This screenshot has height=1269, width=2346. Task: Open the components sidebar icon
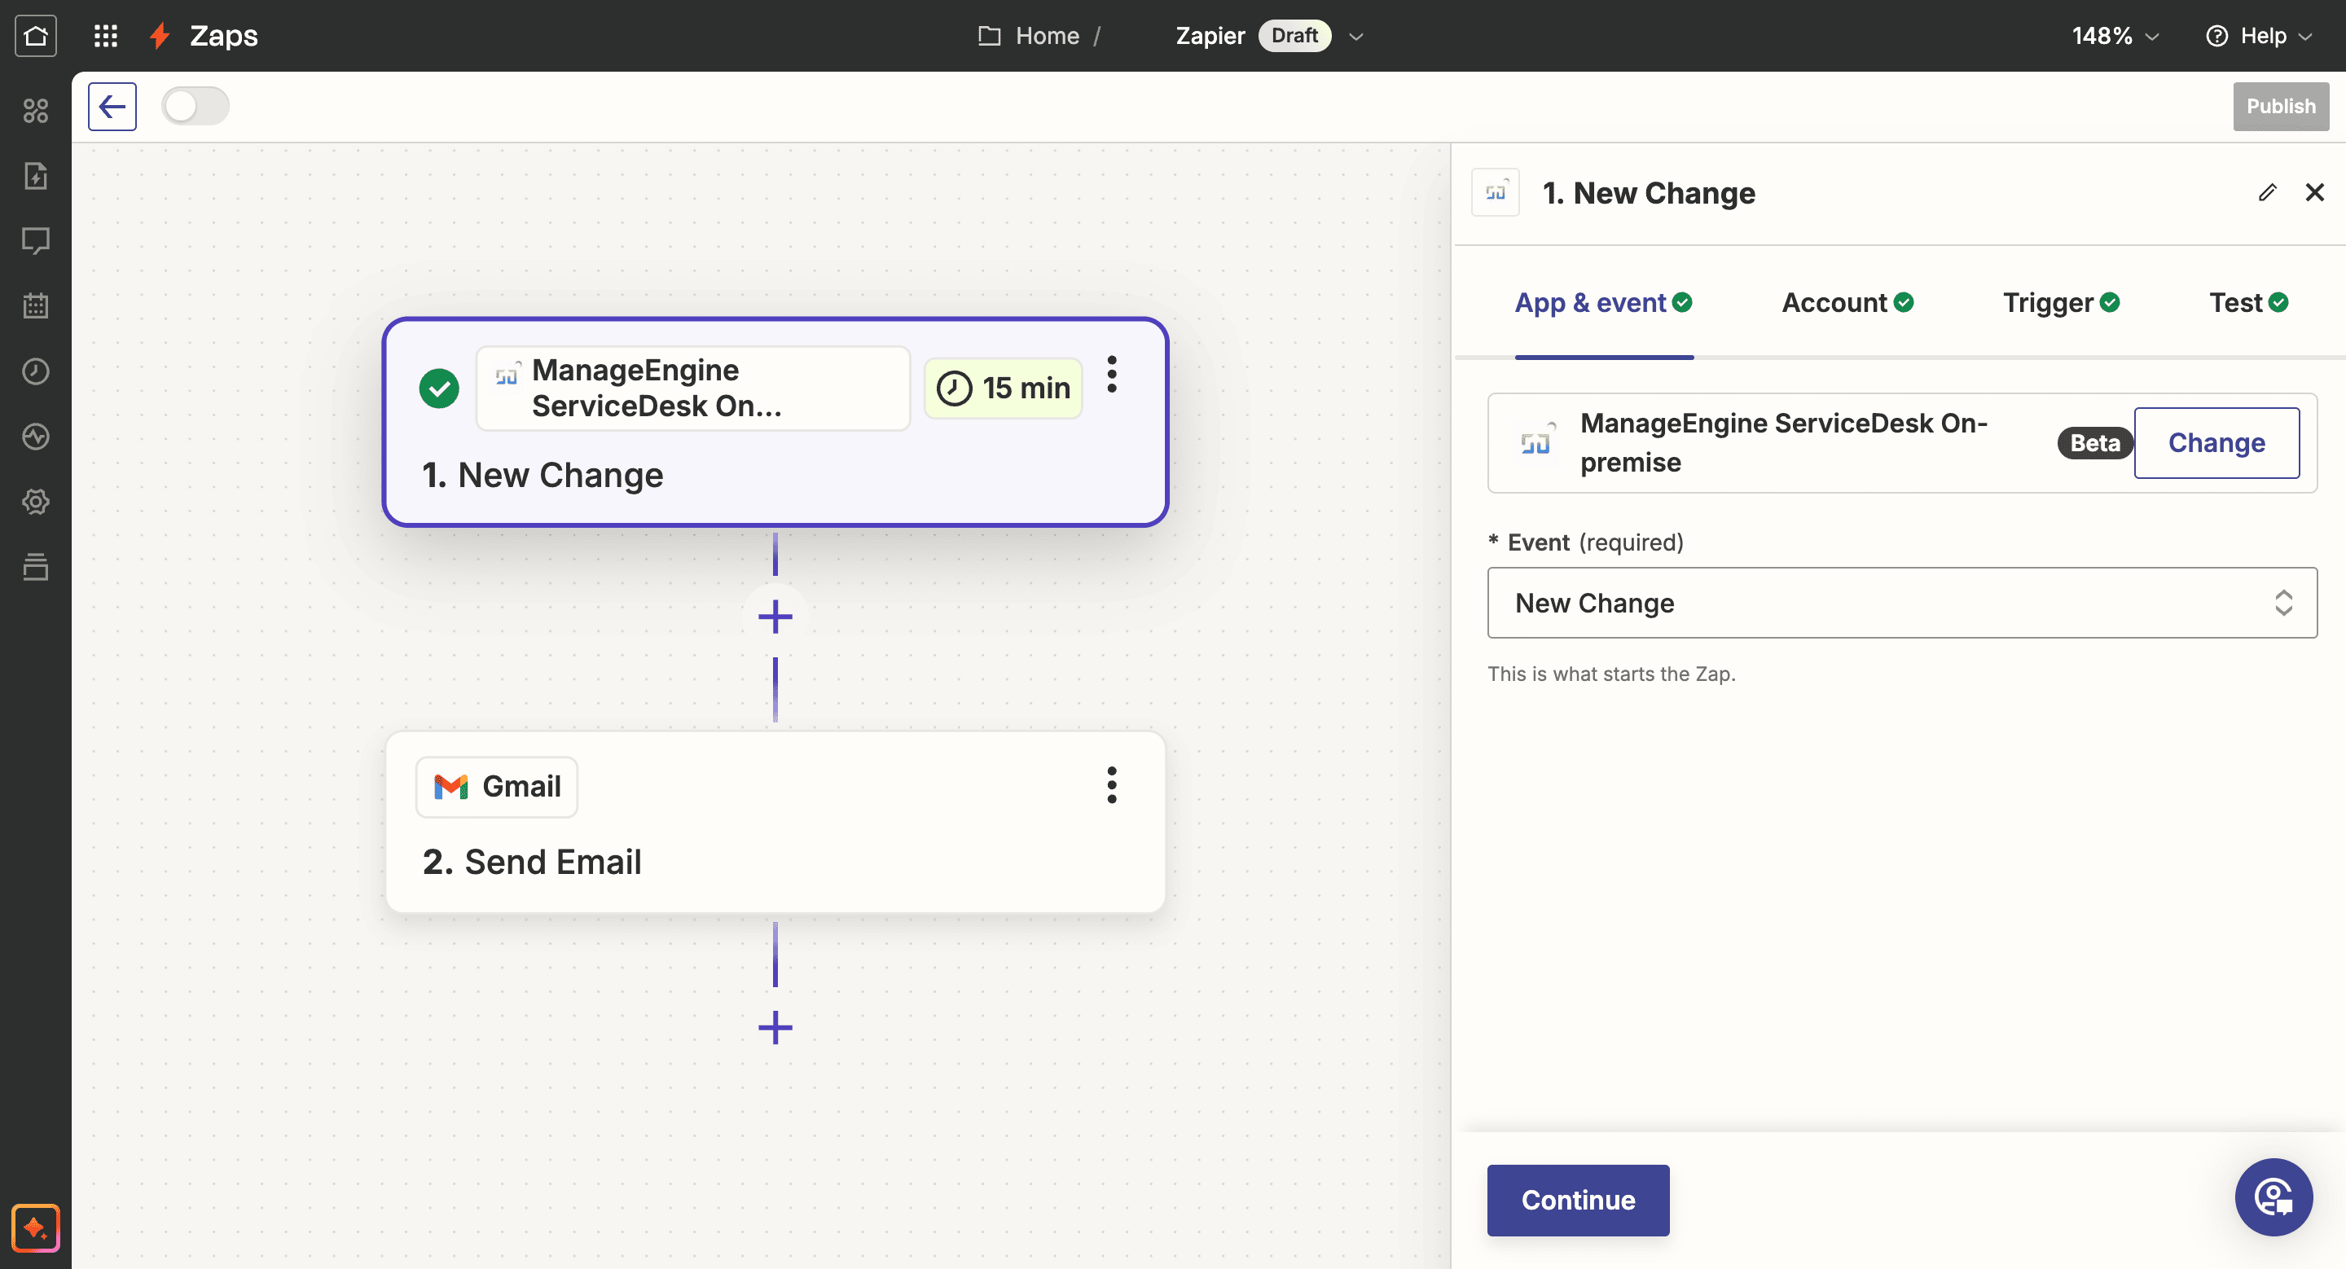[36, 110]
